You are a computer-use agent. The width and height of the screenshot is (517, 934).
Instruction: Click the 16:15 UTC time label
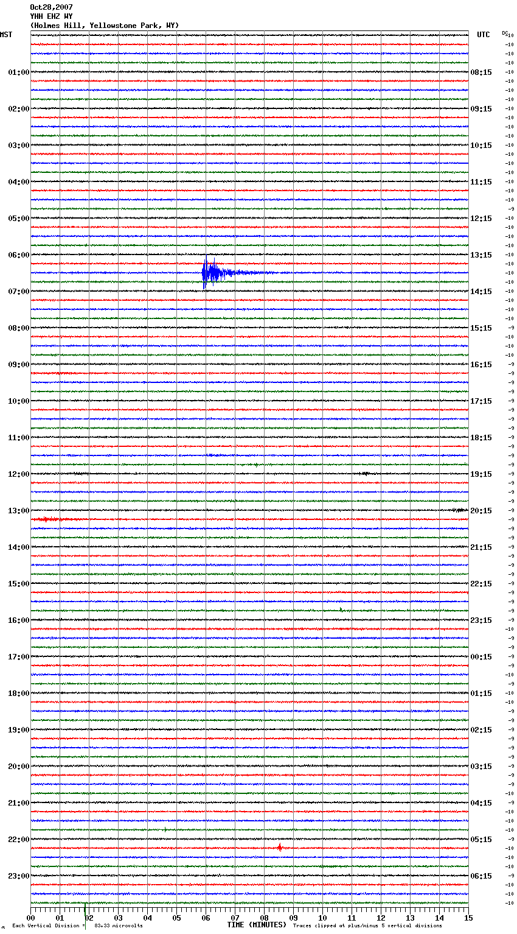[x=481, y=365]
